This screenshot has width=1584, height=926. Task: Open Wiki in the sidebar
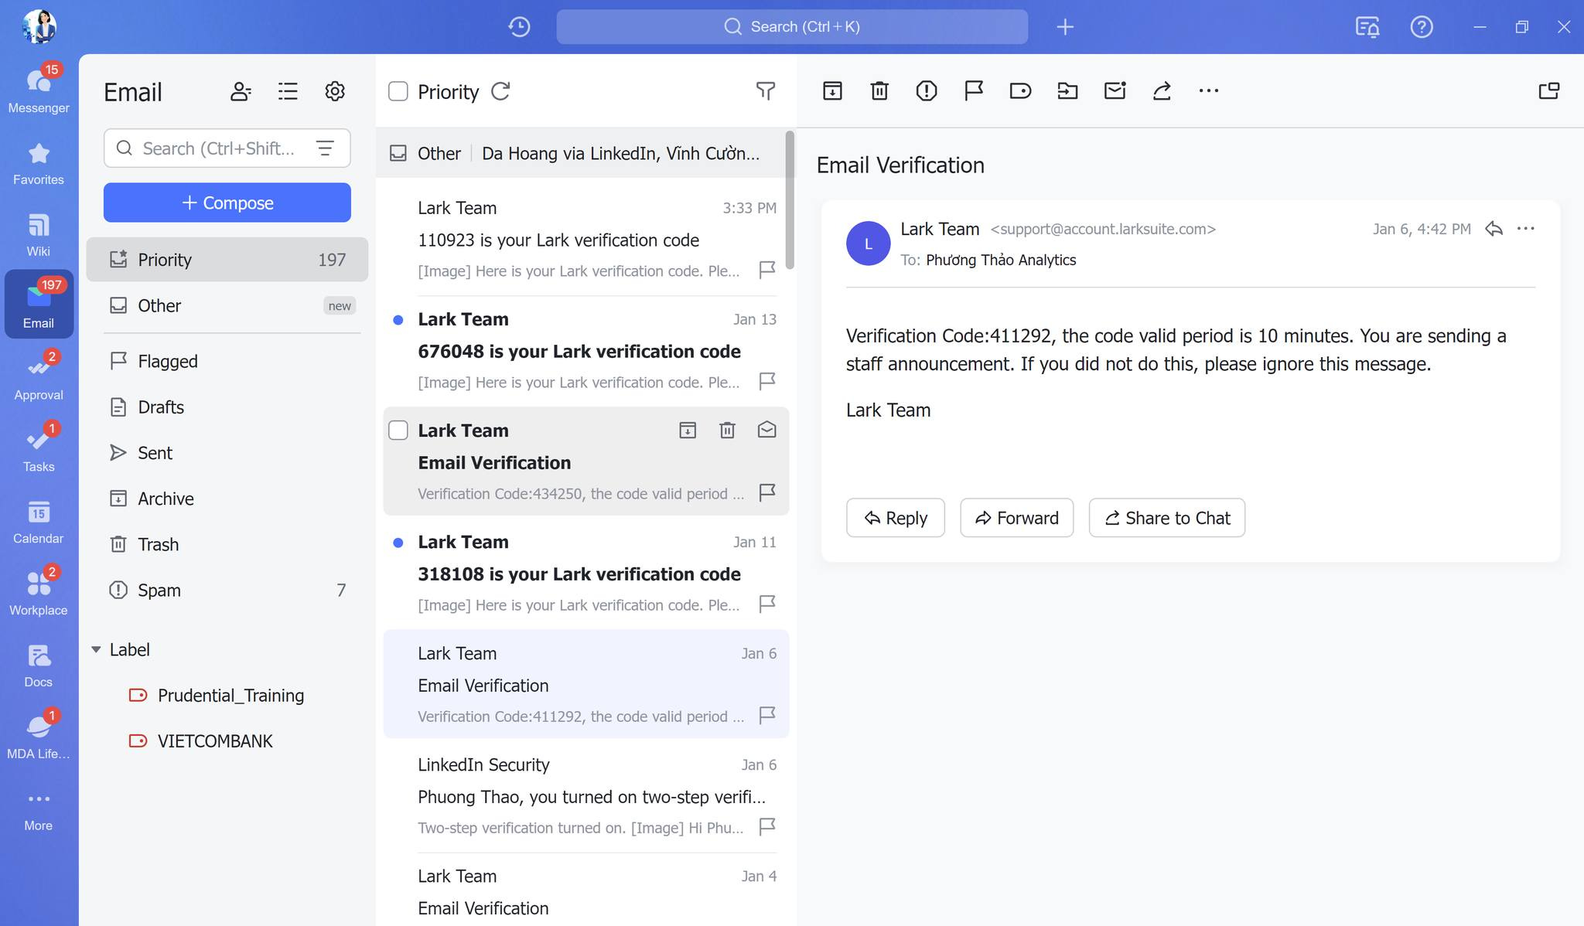[x=39, y=236]
